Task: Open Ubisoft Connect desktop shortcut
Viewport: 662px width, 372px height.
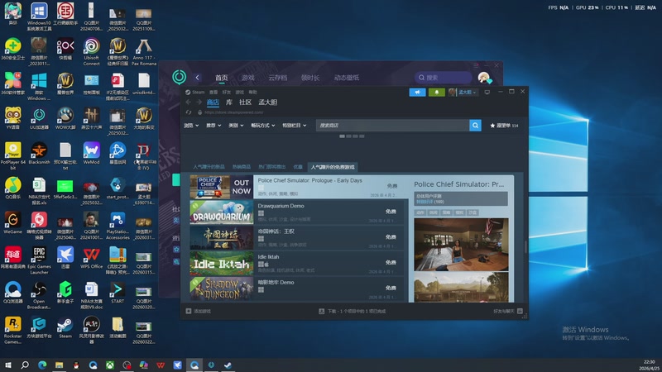Action: pyautogui.click(x=91, y=52)
